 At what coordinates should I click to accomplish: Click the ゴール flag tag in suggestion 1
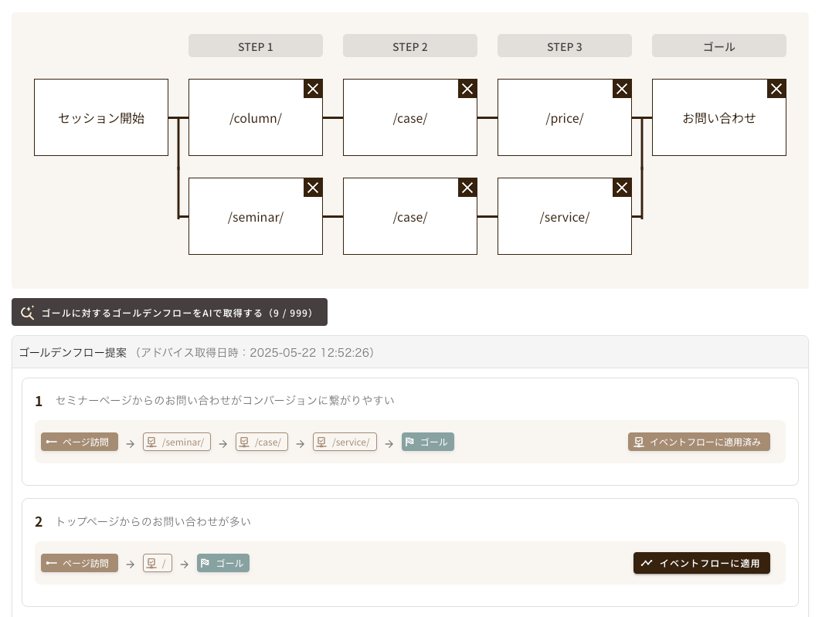pos(428,442)
